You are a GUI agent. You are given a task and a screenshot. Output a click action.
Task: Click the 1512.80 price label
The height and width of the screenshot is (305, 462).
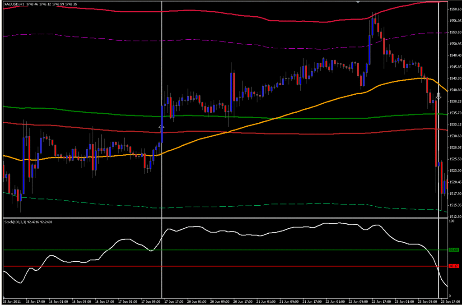(x=455, y=217)
